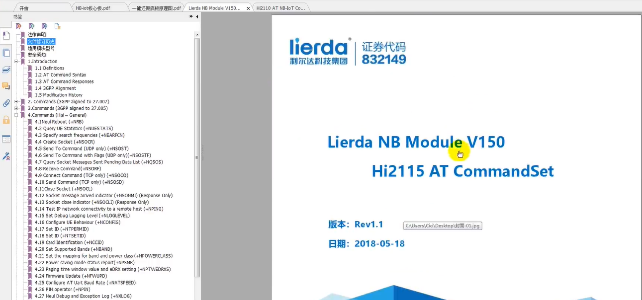Screen dimensions: 642x300
Task: Jump to 4.14 Test IP network connectivity (+NPING)
Action: coord(98,209)
